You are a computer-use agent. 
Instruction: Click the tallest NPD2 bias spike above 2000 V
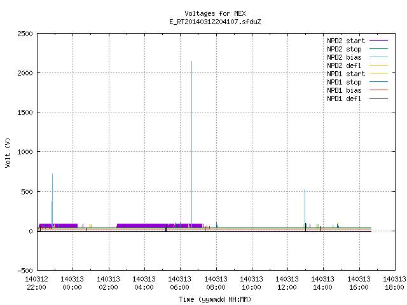pyautogui.click(x=192, y=144)
